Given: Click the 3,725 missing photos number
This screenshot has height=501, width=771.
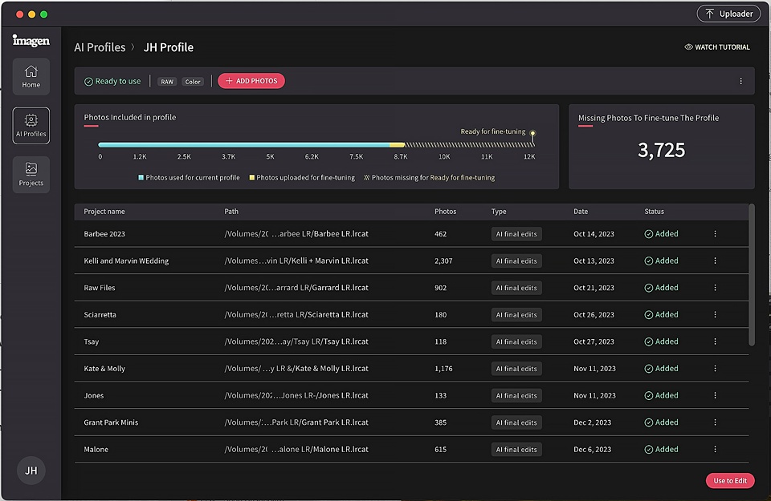Looking at the screenshot, I should coord(661,150).
